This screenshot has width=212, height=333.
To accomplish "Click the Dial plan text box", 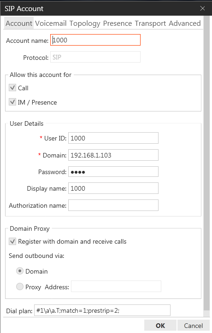I will (x=102, y=310).
